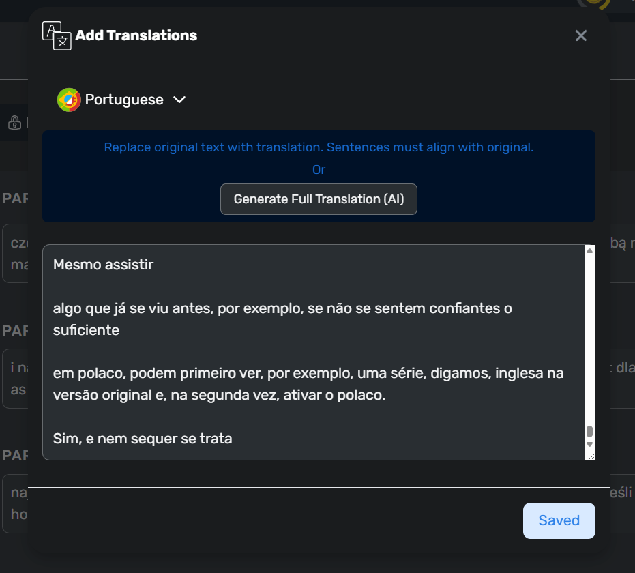This screenshot has height=573, width=635.
Task: Click the translation textarea scrollbar up arrow
Action: pyautogui.click(x=589, y=250)
